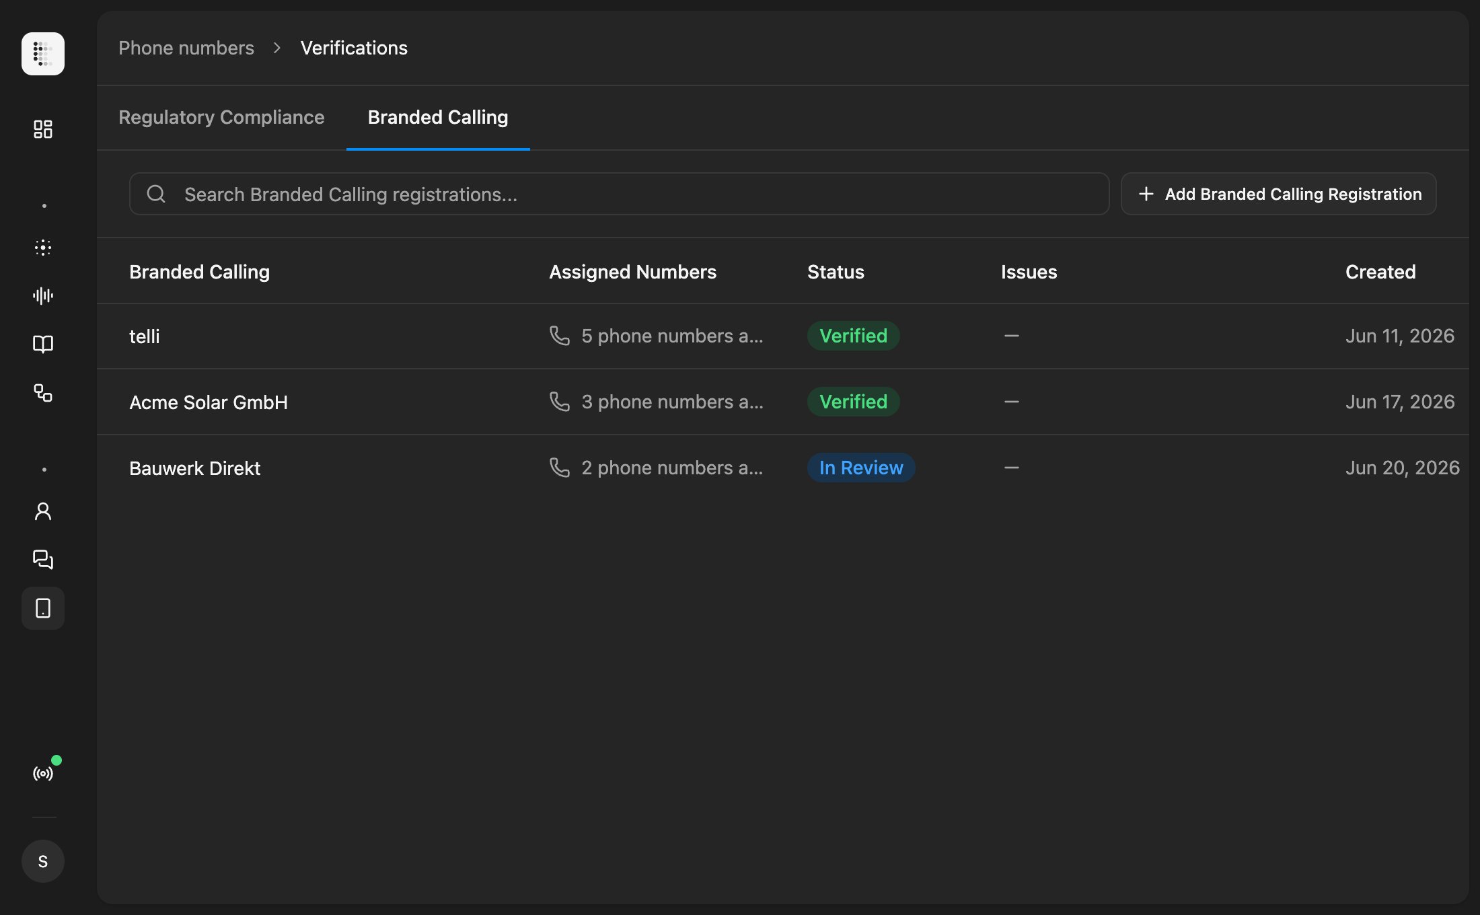The height and width of the screenshot is (915, 1480).
Task: Open the user avatar labeled S
Action: click(43, 861)
